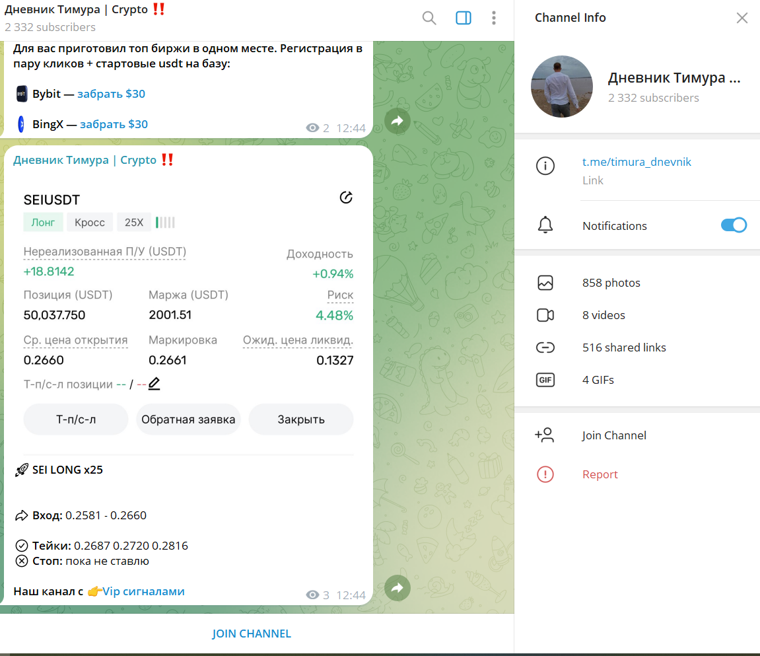Click the channel title in the chat header

click(x=85, y=10)
